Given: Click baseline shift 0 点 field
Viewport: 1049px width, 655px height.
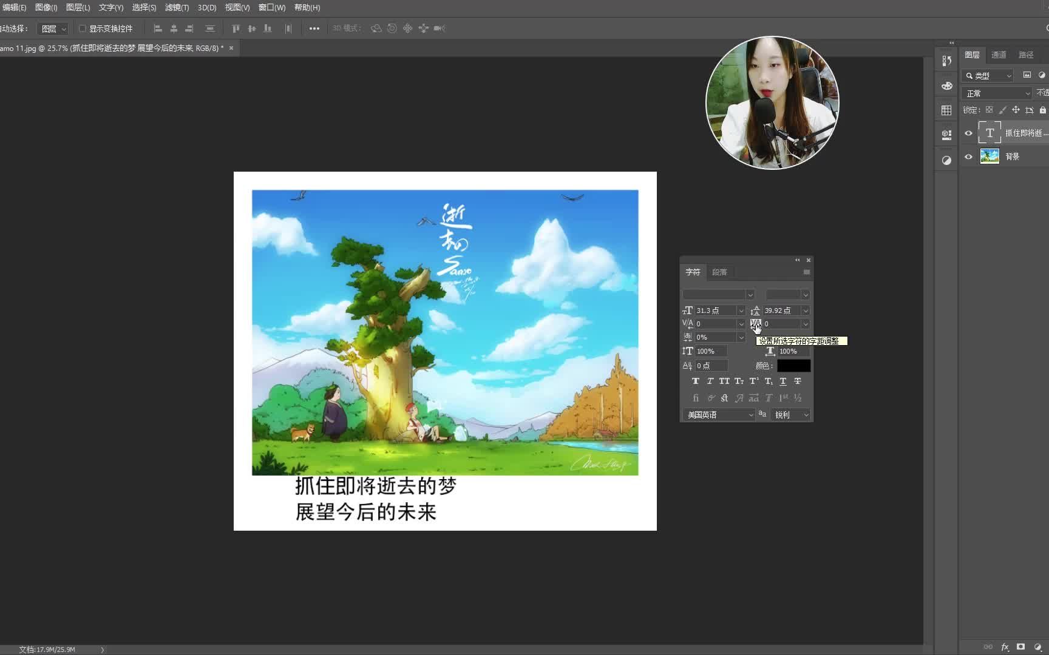Looking at the screenshot, I should (x=711, y=366).
